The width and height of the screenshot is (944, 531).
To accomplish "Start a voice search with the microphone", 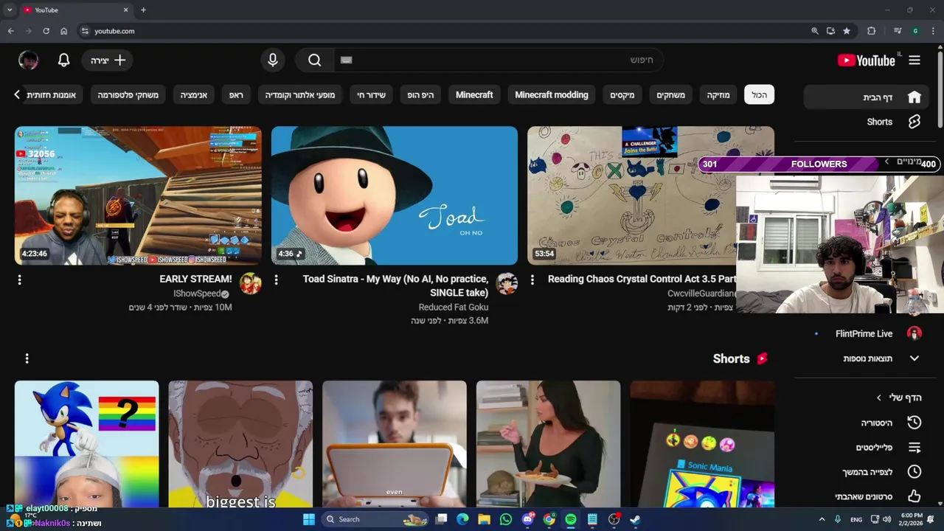I will (x=273, y=60).
